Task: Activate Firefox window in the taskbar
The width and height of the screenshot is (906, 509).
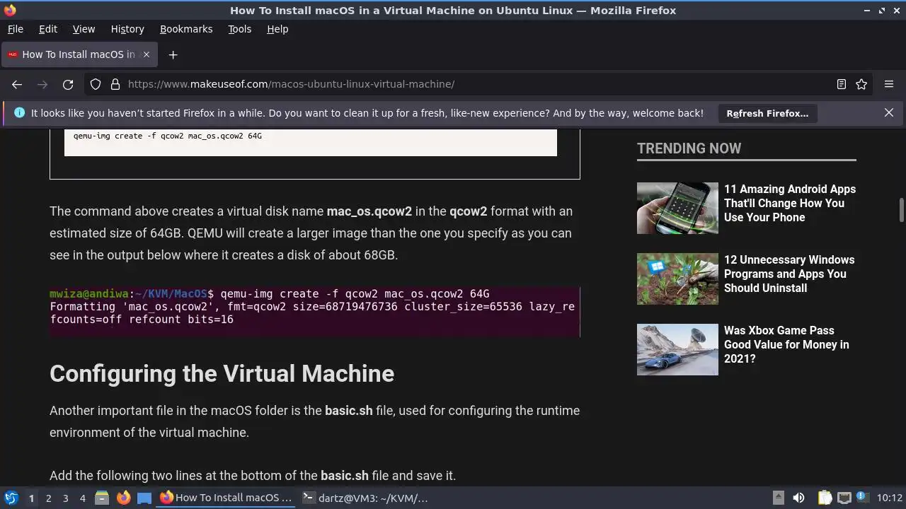Action: [226, 498]
